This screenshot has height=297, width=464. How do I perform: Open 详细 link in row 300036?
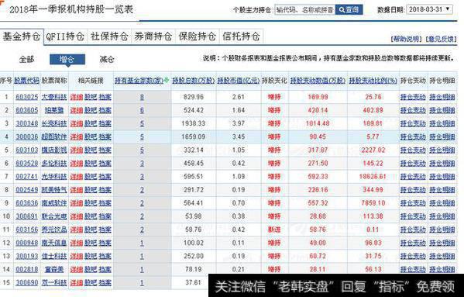tap(77, 136)
